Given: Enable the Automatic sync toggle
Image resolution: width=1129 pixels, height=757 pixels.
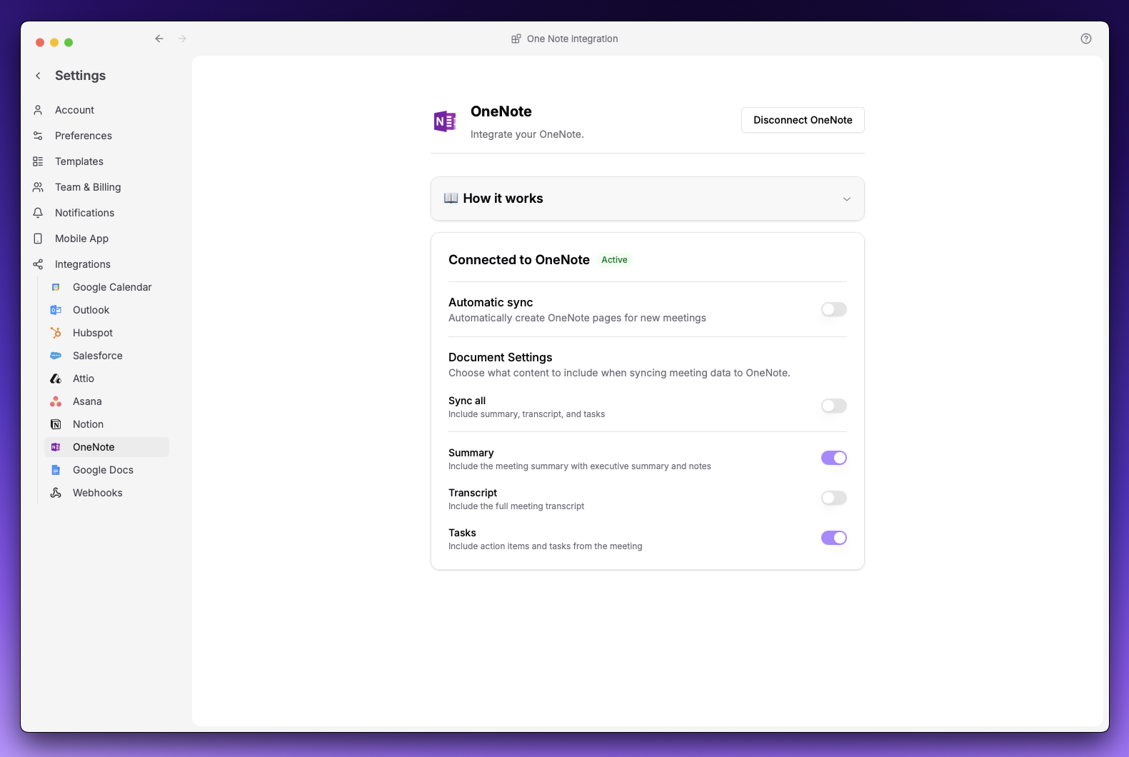Looking at the screenshot, I should (834, 309).
